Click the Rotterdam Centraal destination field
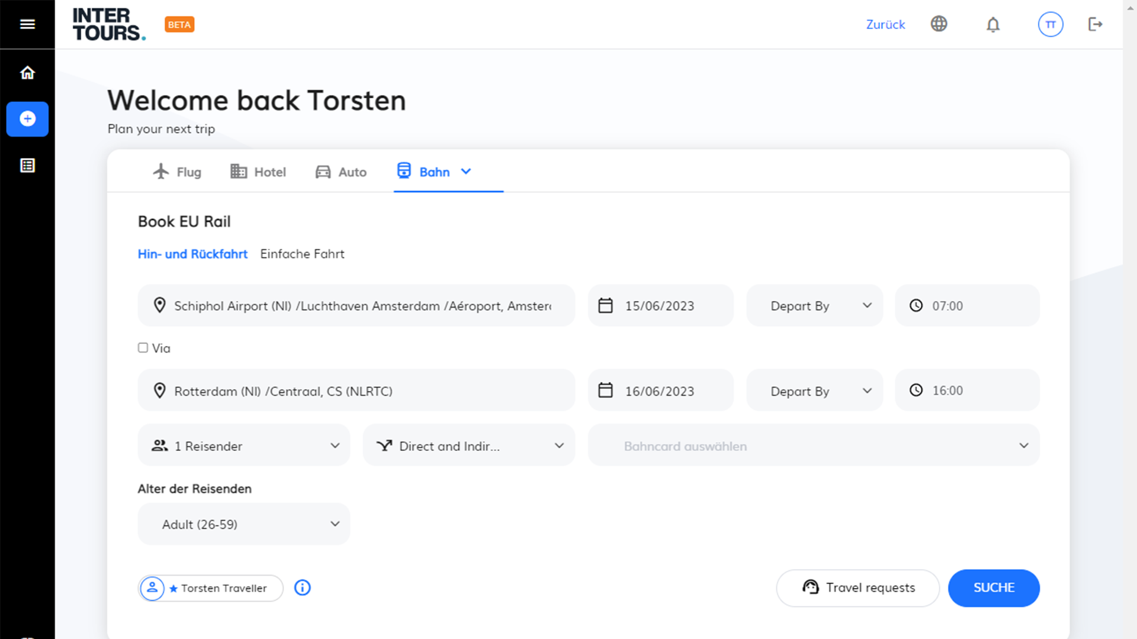This screenshot has width=1137, height=639. pos(356,391)
